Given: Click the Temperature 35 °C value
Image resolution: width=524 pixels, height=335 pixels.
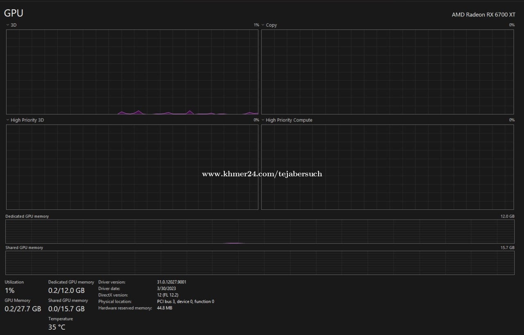Looking at the screenshot, I should point(56,327).
